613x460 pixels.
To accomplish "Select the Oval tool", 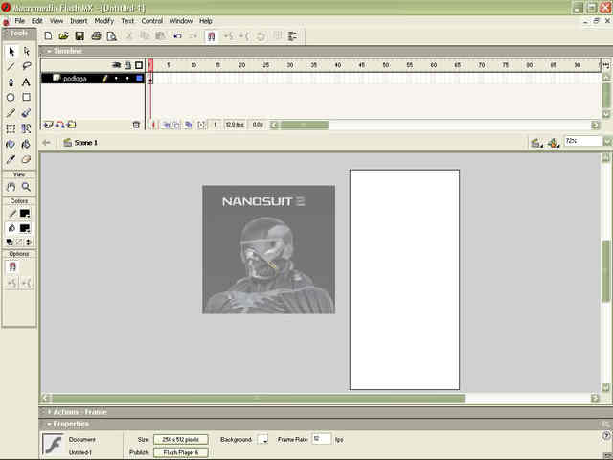I will [x=11, y=98].
